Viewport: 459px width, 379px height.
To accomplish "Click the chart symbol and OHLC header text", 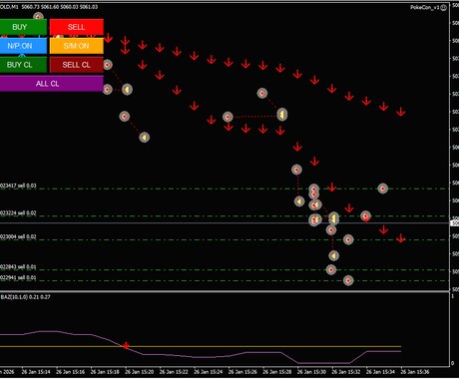I will [x=49, y=7].
